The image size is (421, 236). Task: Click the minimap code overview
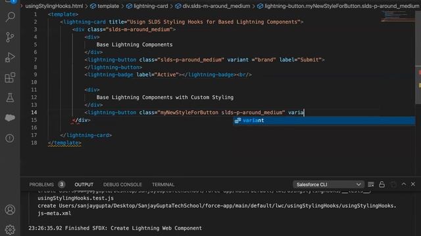point(398,16)
